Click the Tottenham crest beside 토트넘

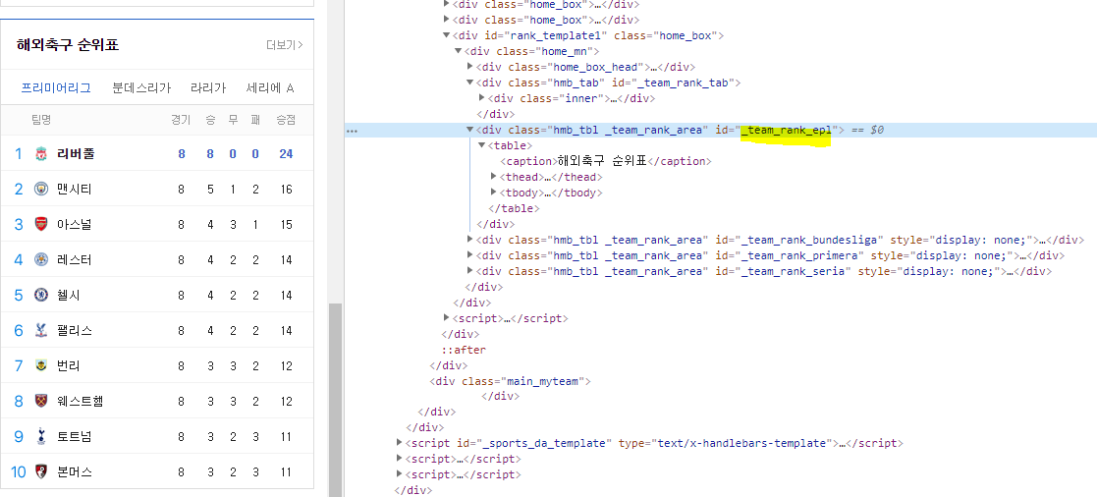[x=41, y=437]
